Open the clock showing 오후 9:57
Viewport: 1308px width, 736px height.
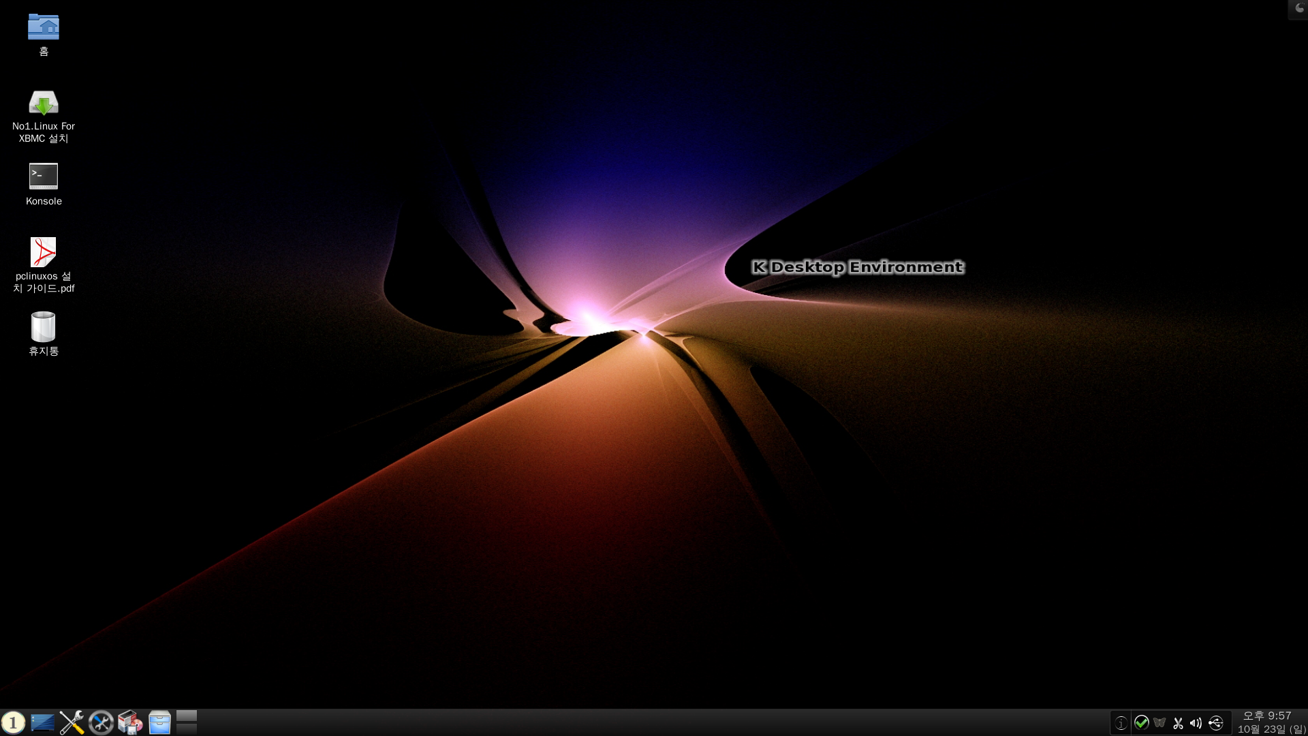coord(1271,722)
